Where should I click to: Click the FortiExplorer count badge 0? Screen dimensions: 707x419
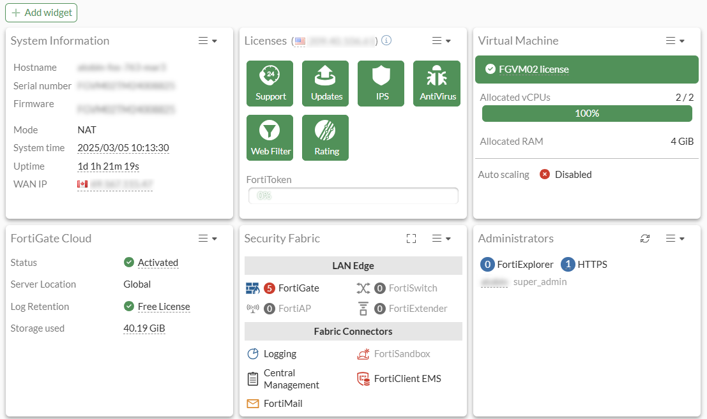(x=487, y=264)
